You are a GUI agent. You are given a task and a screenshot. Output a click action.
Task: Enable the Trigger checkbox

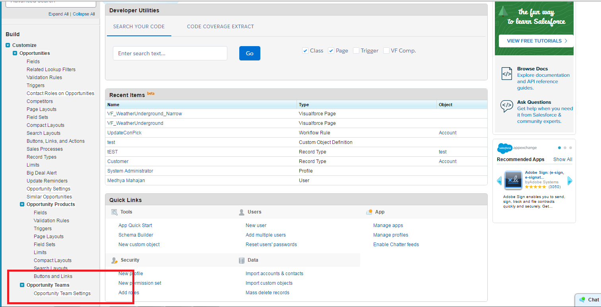pyautogui.click(x=356, y=51)
